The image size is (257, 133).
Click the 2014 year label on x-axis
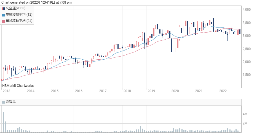(31, 91)
